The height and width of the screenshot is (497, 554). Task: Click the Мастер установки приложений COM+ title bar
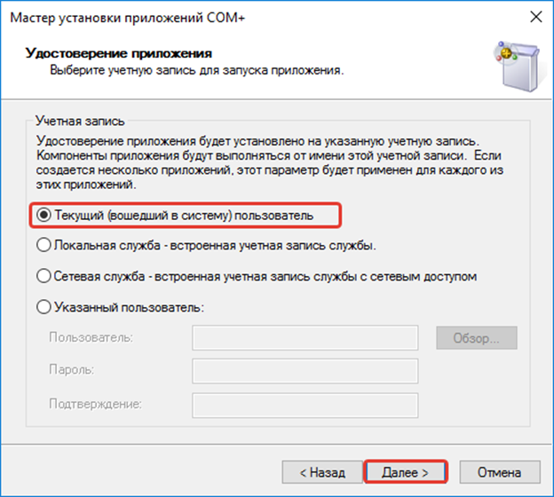128,18
